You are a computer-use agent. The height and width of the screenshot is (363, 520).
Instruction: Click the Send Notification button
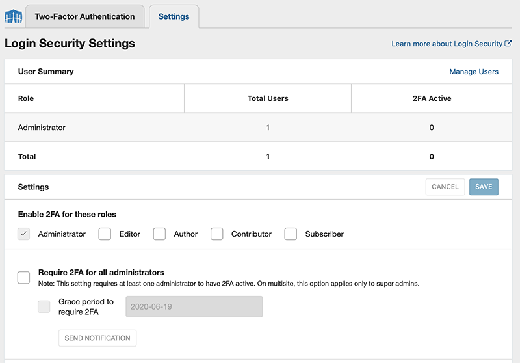(97, 338)
